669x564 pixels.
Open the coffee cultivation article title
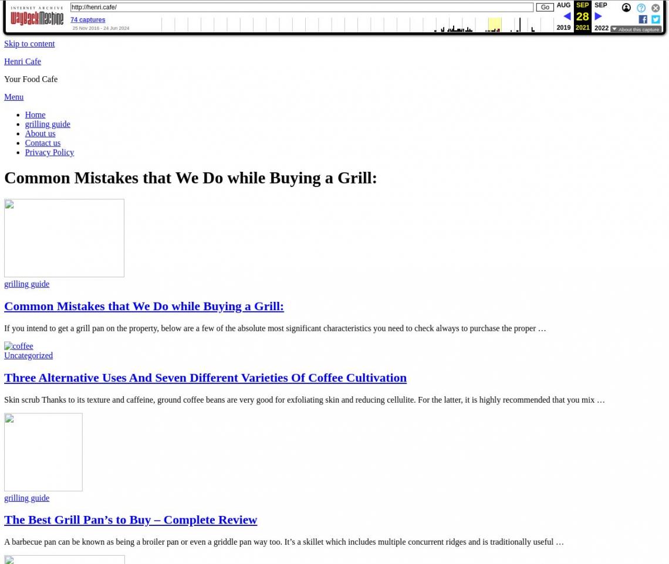tap(205, 378)
